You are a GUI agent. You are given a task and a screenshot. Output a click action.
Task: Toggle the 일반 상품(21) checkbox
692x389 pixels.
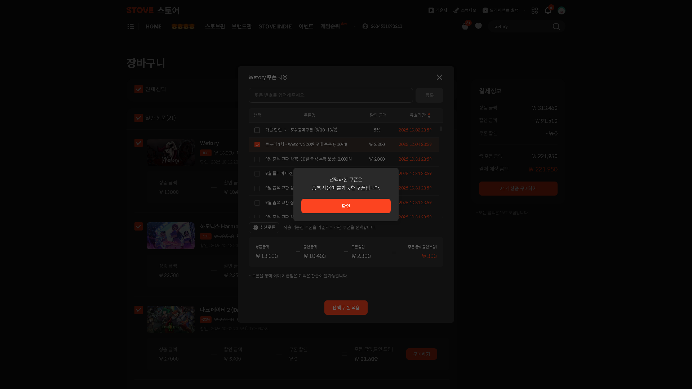coord(138,118)
